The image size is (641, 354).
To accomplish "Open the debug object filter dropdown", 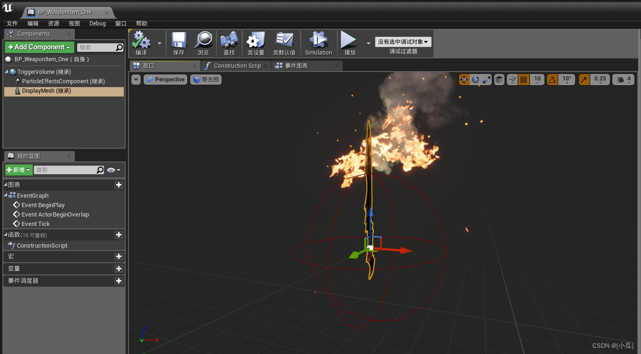I will (x=403, y=42).
